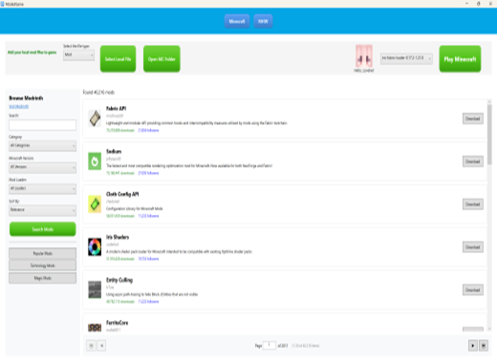Click the Entity Culling mod icon

click(x=95, y=289)
